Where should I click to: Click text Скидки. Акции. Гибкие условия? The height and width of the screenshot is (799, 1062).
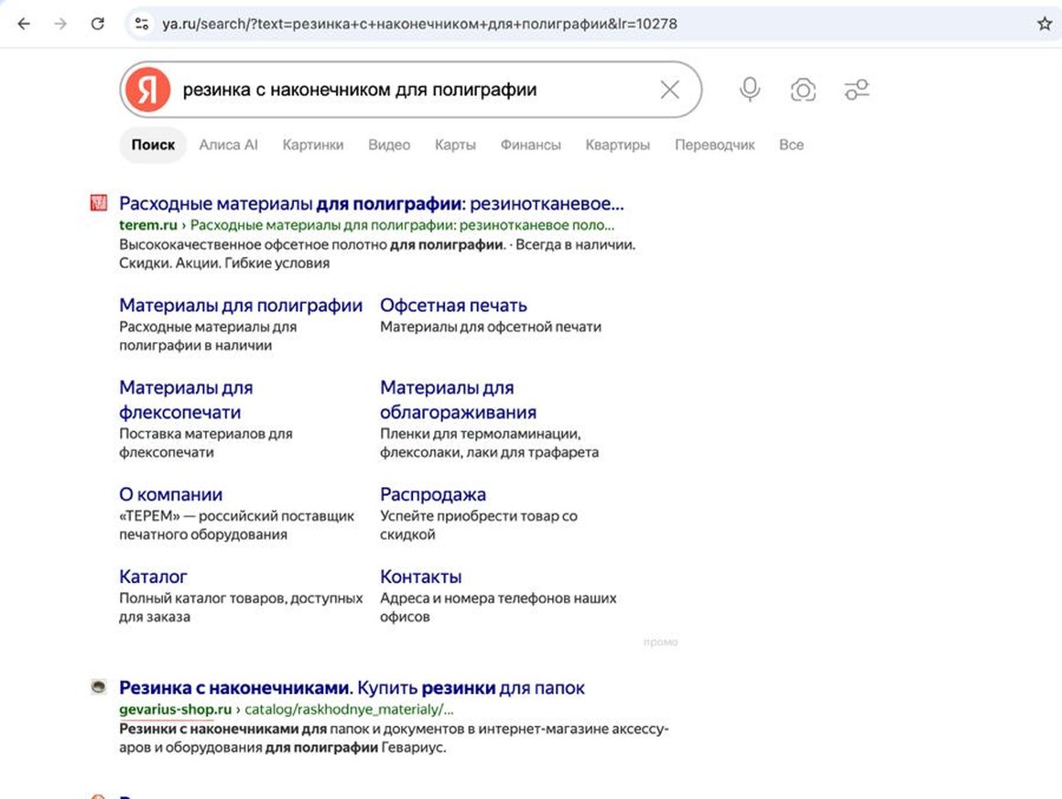(224, 264)
